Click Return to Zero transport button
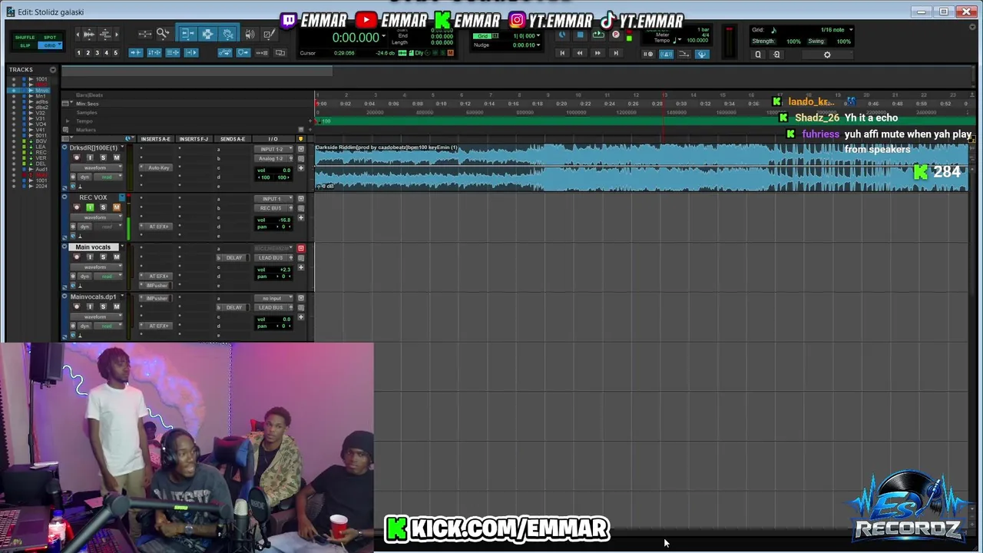Screen dimensions: 983x553 click(562, 52)
